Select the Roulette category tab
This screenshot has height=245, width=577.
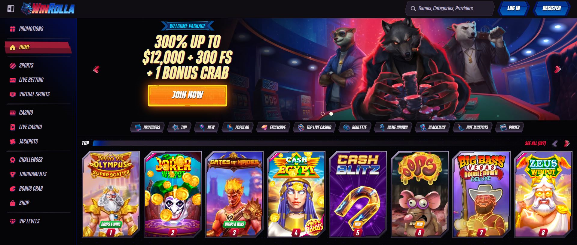[x=355, y=127]
